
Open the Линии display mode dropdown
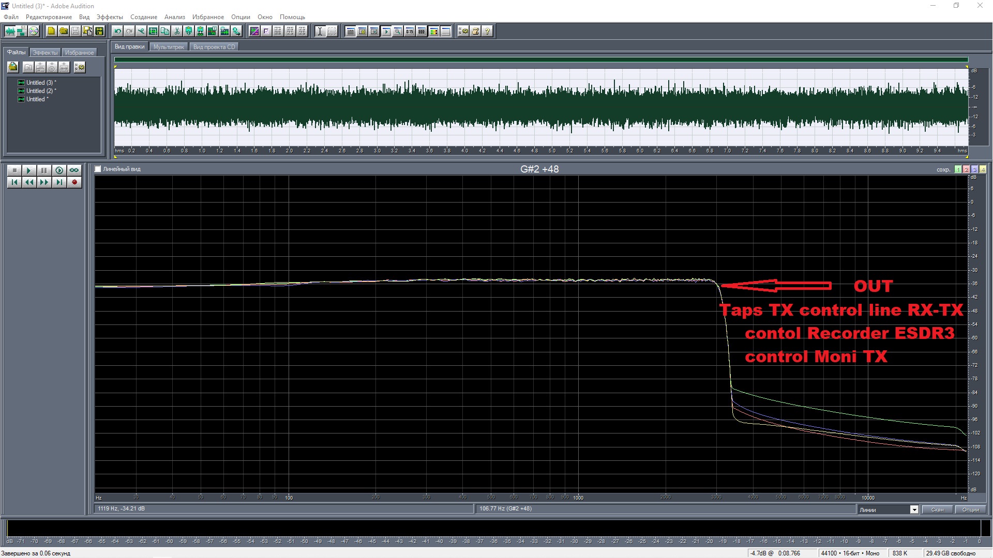pos(913,509)
